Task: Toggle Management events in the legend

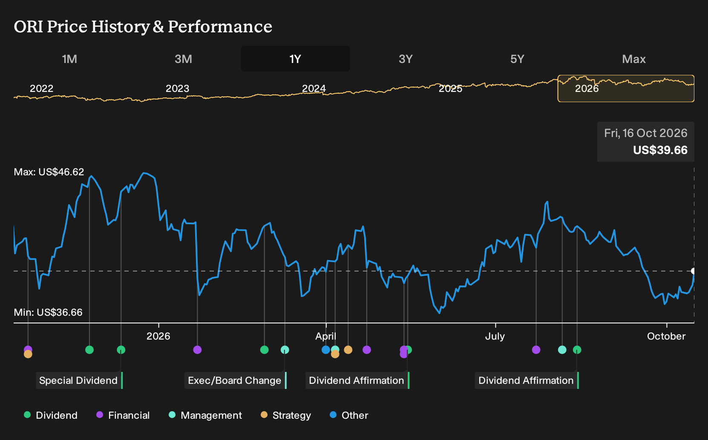Action: point(205,415)
